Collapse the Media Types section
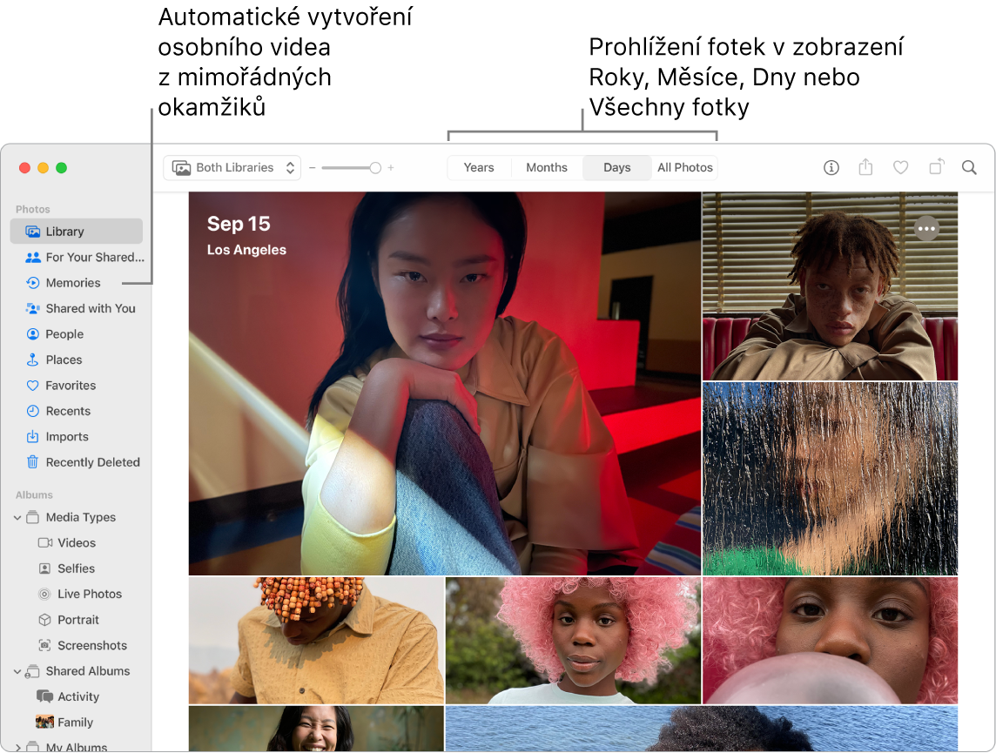Viewport: 996px width, 753px height. click(17, 516)
